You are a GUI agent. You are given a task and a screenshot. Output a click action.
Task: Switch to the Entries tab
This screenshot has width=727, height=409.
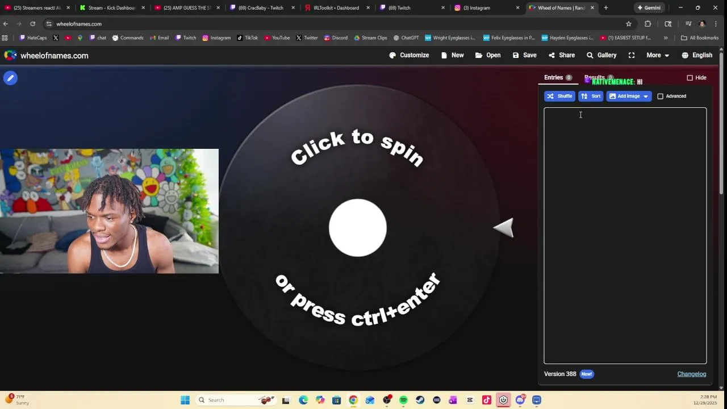point(558,77)
